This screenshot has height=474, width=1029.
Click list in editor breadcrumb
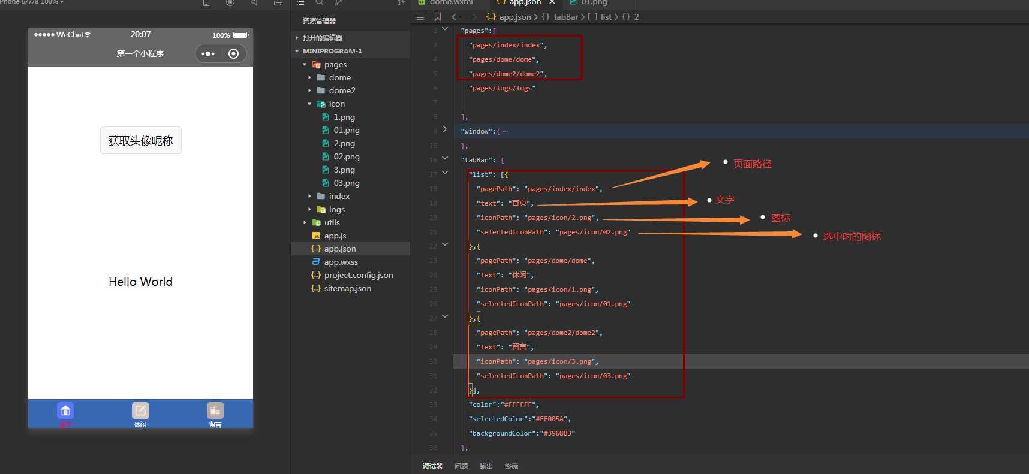point(606,17)
